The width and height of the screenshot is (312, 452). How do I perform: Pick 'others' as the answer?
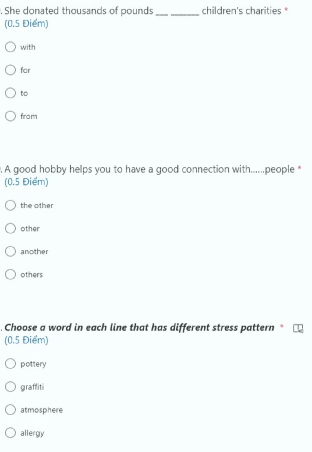pos(10,274)
